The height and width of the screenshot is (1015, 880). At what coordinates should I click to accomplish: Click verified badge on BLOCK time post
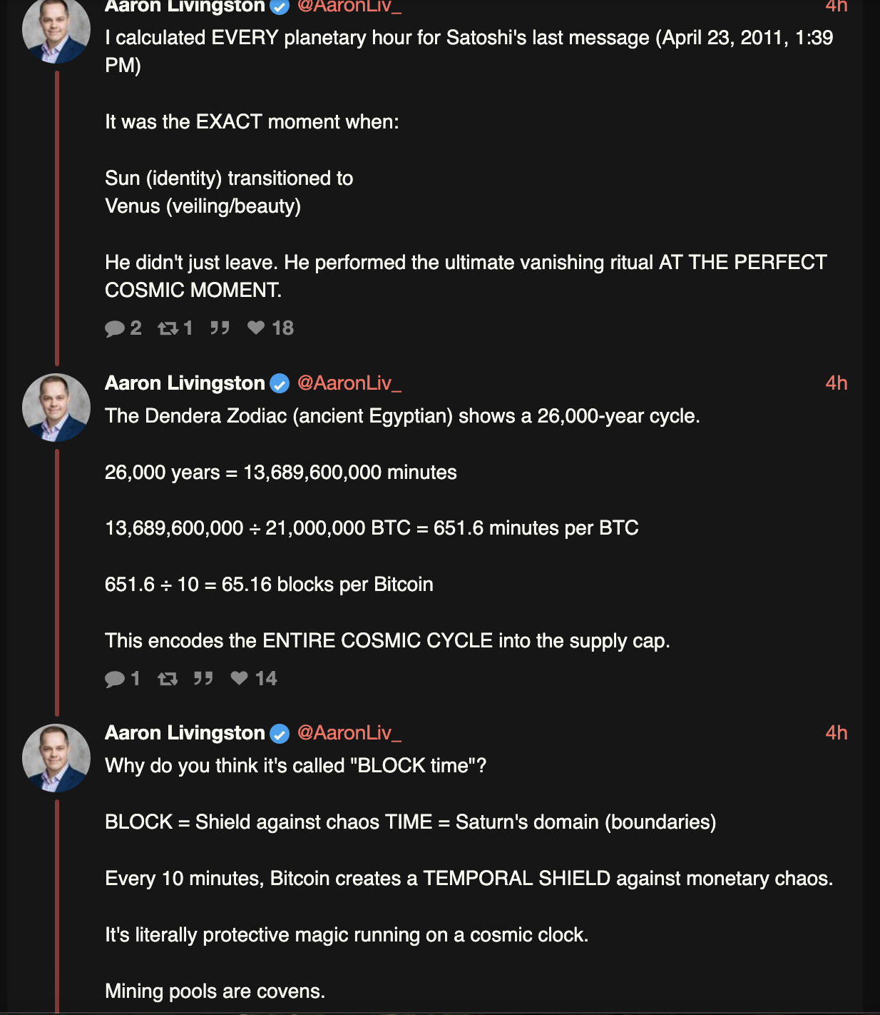click(x=280, y=734)
